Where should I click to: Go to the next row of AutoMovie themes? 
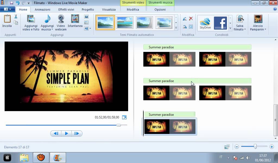[176, 23]
